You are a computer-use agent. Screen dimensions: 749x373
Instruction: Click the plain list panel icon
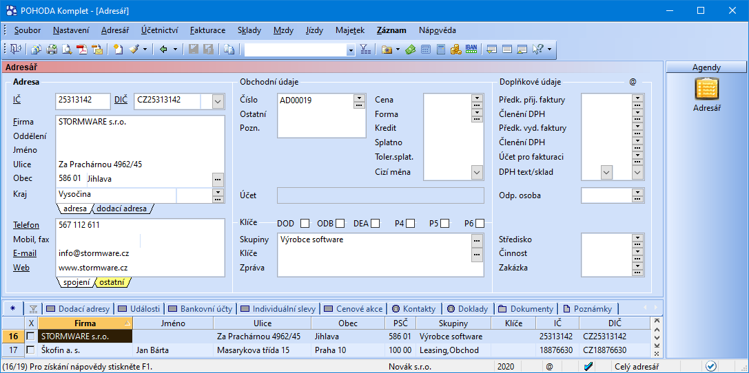pos(507,49)
